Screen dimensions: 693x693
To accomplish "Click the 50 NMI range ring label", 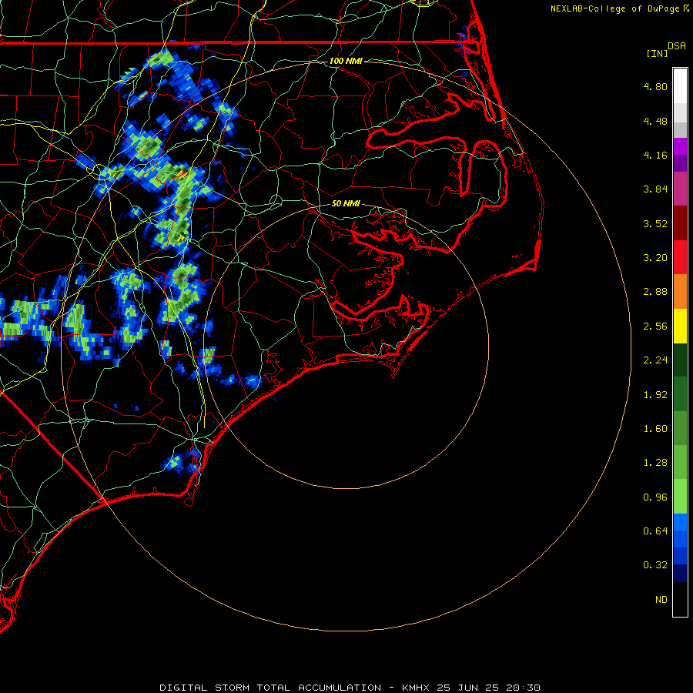I will tap(346, 203).
